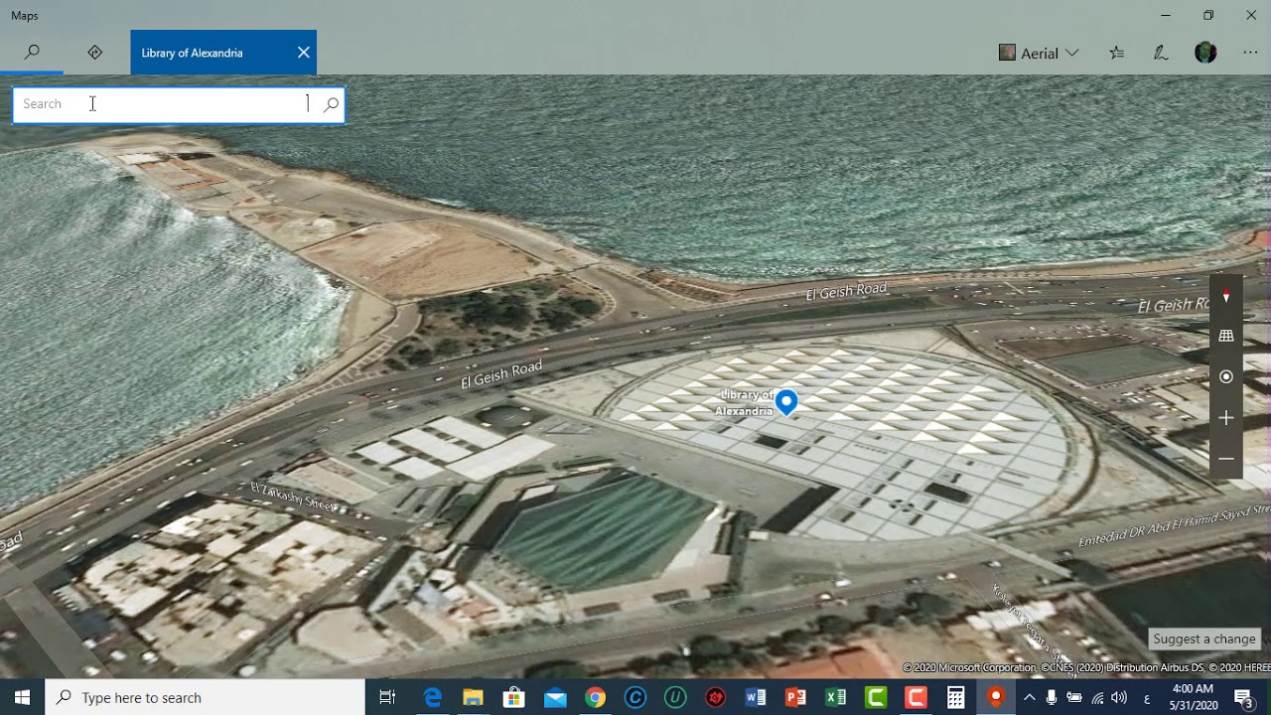1271x715 pixels.
Task: Click the microphone tray icon
Action: click(1051, 697)
